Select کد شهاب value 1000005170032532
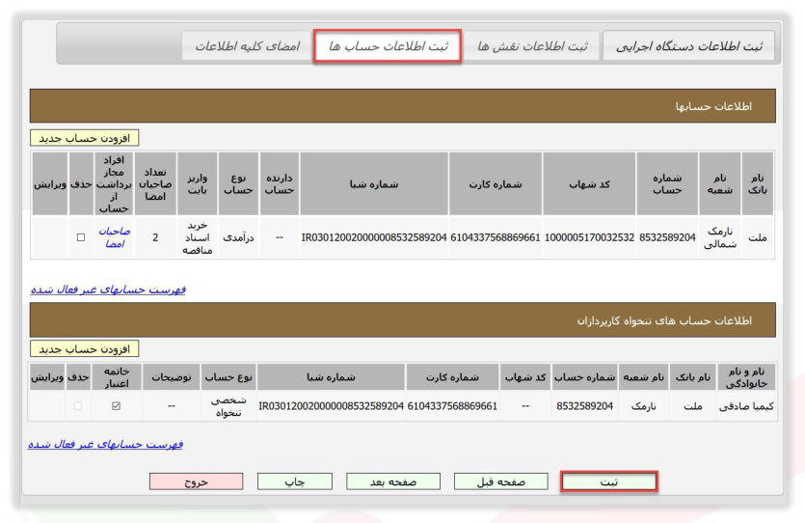Viewport: 805px width, 523px height. pyautogui.click(x=589, y=237)
